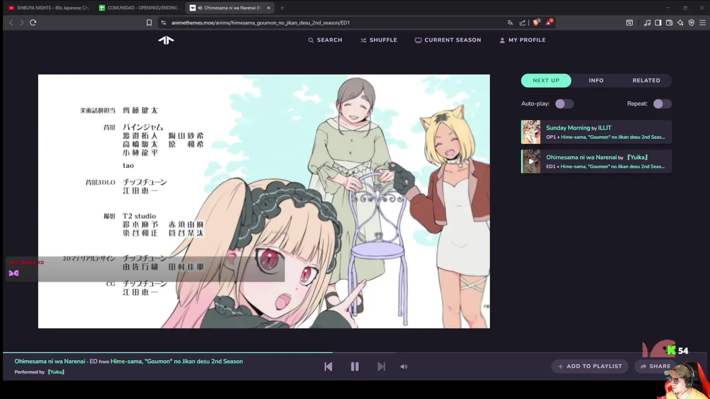Viewport: 710px width, 399px height.
Task: Switch to the COMUNIDAD - OPENINGS/ENDING tab
Action: tap(139, 8)
